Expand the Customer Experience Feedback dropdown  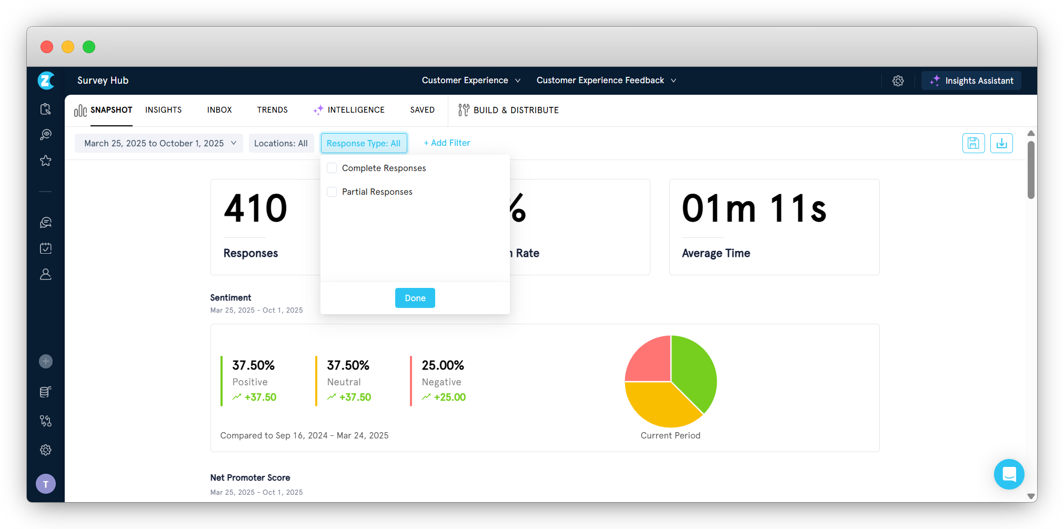coord(606,81)
